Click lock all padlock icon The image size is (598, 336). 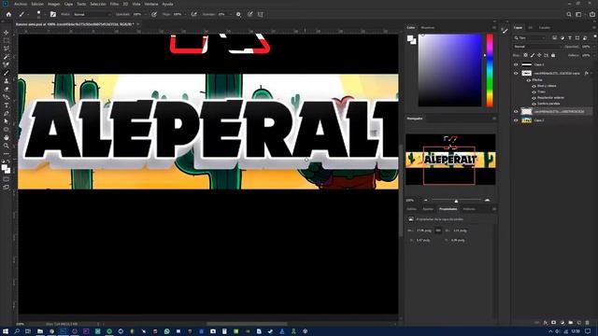pos(553,55)
